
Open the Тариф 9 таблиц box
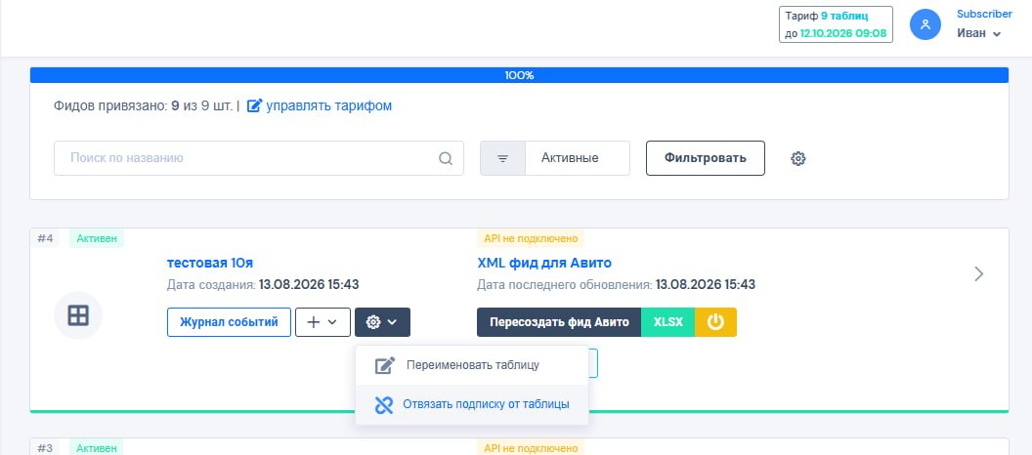(836, 24)
